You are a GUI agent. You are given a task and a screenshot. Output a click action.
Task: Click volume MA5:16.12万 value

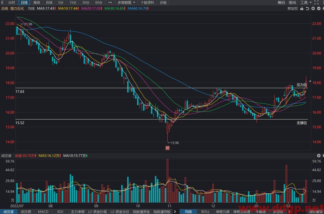point(50,156)
